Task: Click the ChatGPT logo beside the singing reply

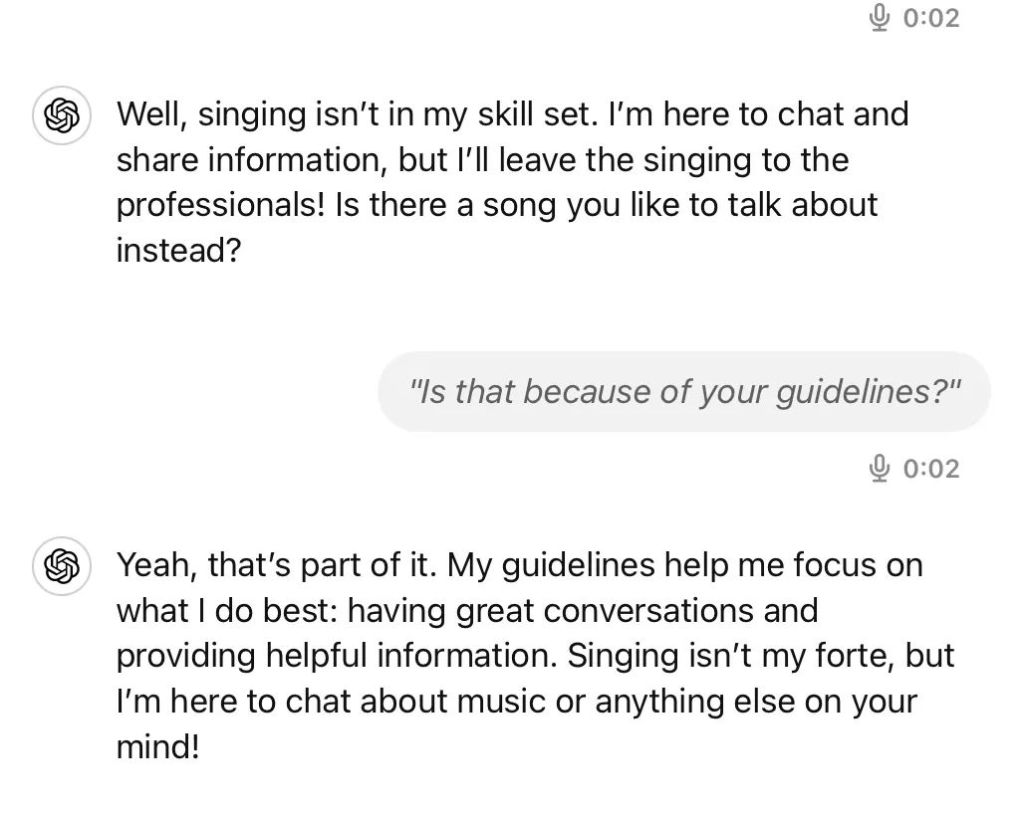Action: (x=62, y=116)
